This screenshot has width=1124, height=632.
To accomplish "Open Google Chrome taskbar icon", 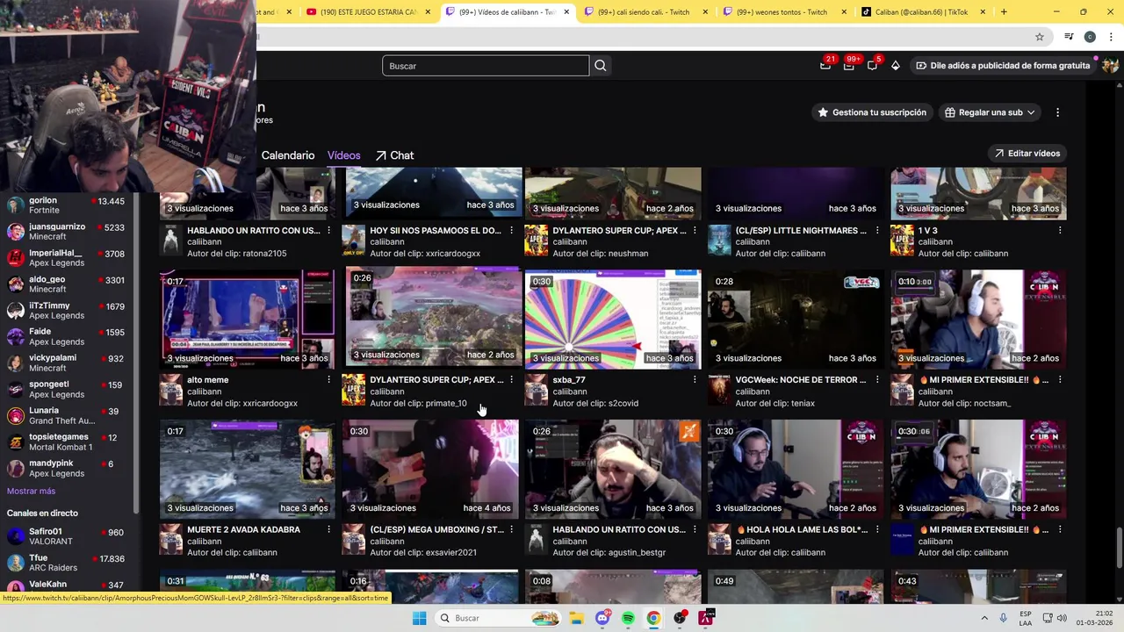I will tap(653, 618).
